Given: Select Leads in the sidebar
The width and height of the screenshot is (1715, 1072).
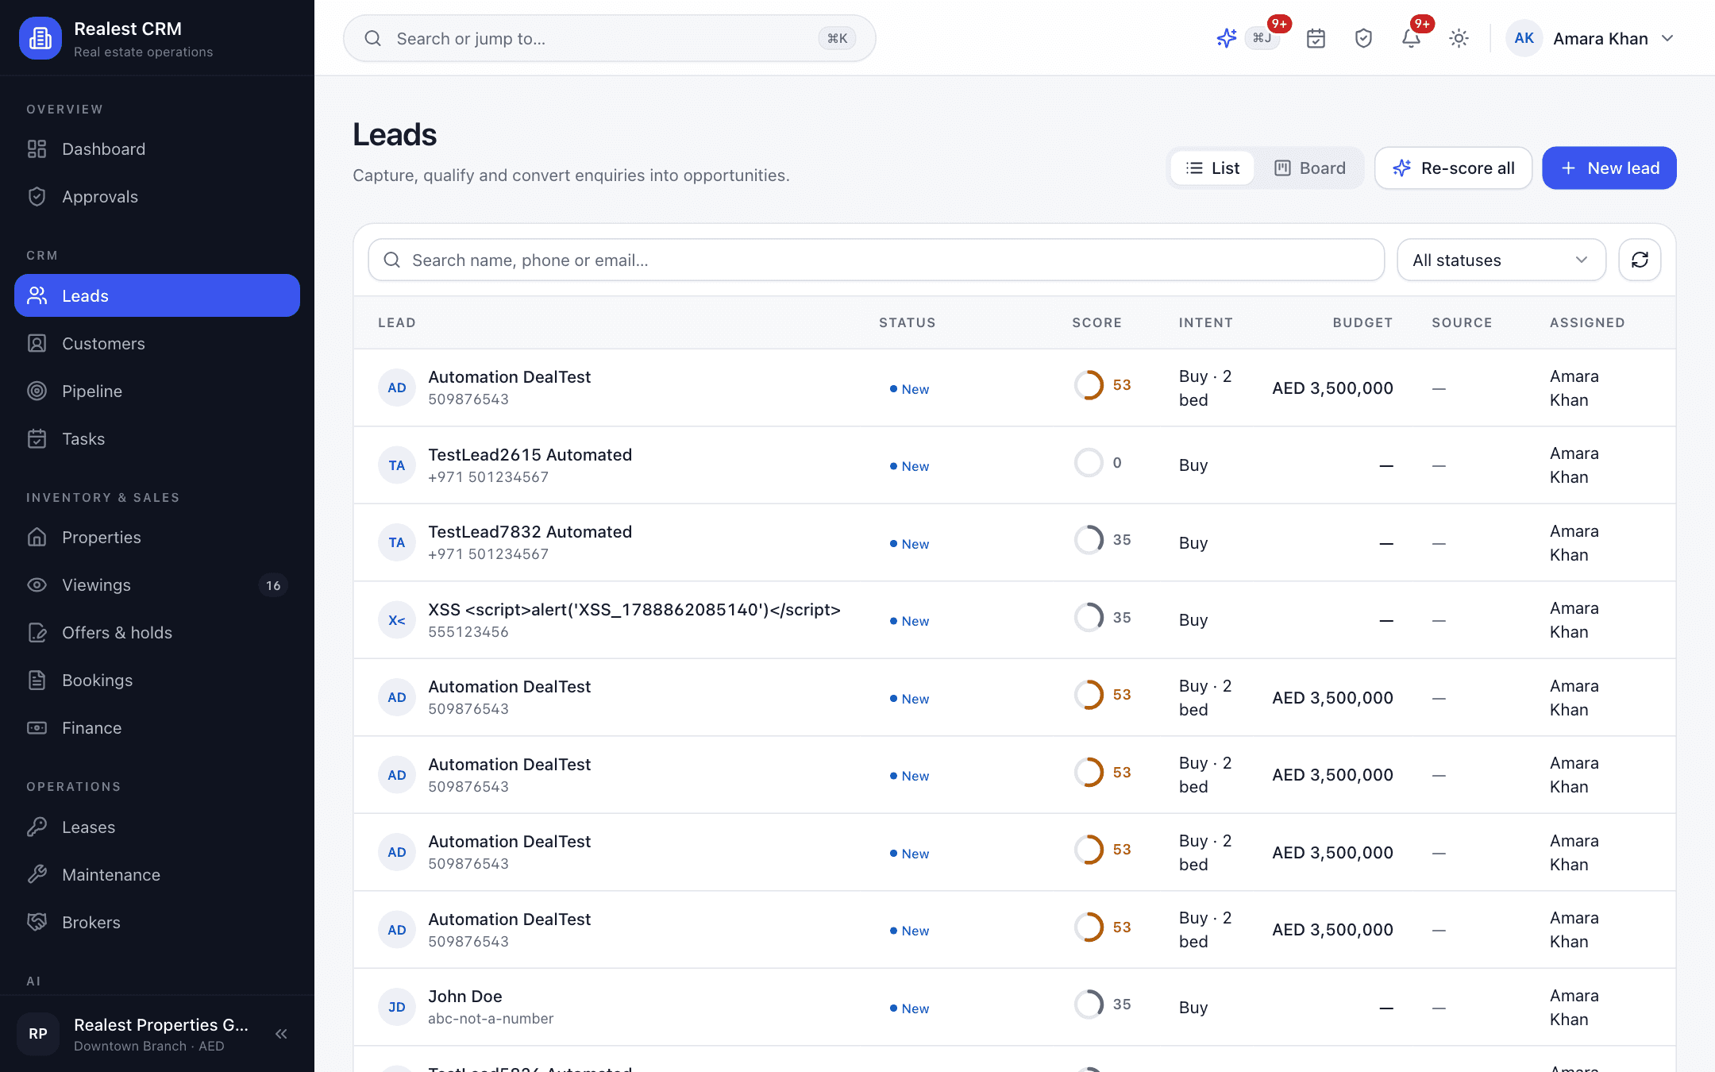Looking at the screenshot, I should point(157,295).
